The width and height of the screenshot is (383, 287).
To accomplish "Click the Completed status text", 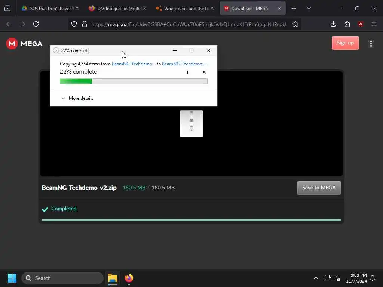I will pos(64,209).
